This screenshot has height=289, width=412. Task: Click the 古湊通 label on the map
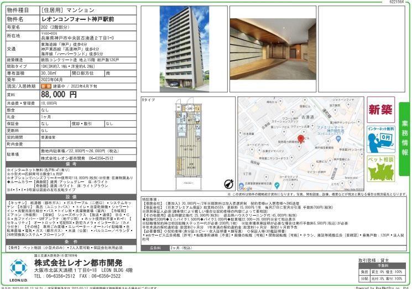click(307, 117)
